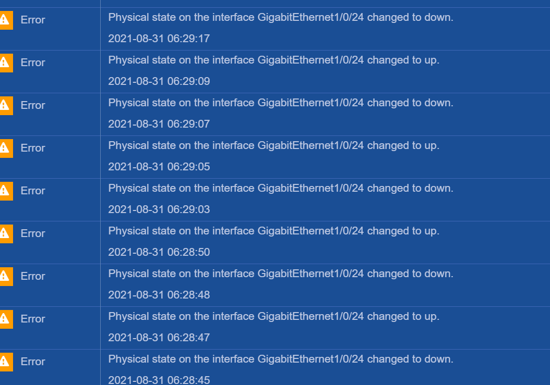Select the timestamp 2021-08-31 06:28:45
Screen dimensions: 550x385
tap(159, 380)
